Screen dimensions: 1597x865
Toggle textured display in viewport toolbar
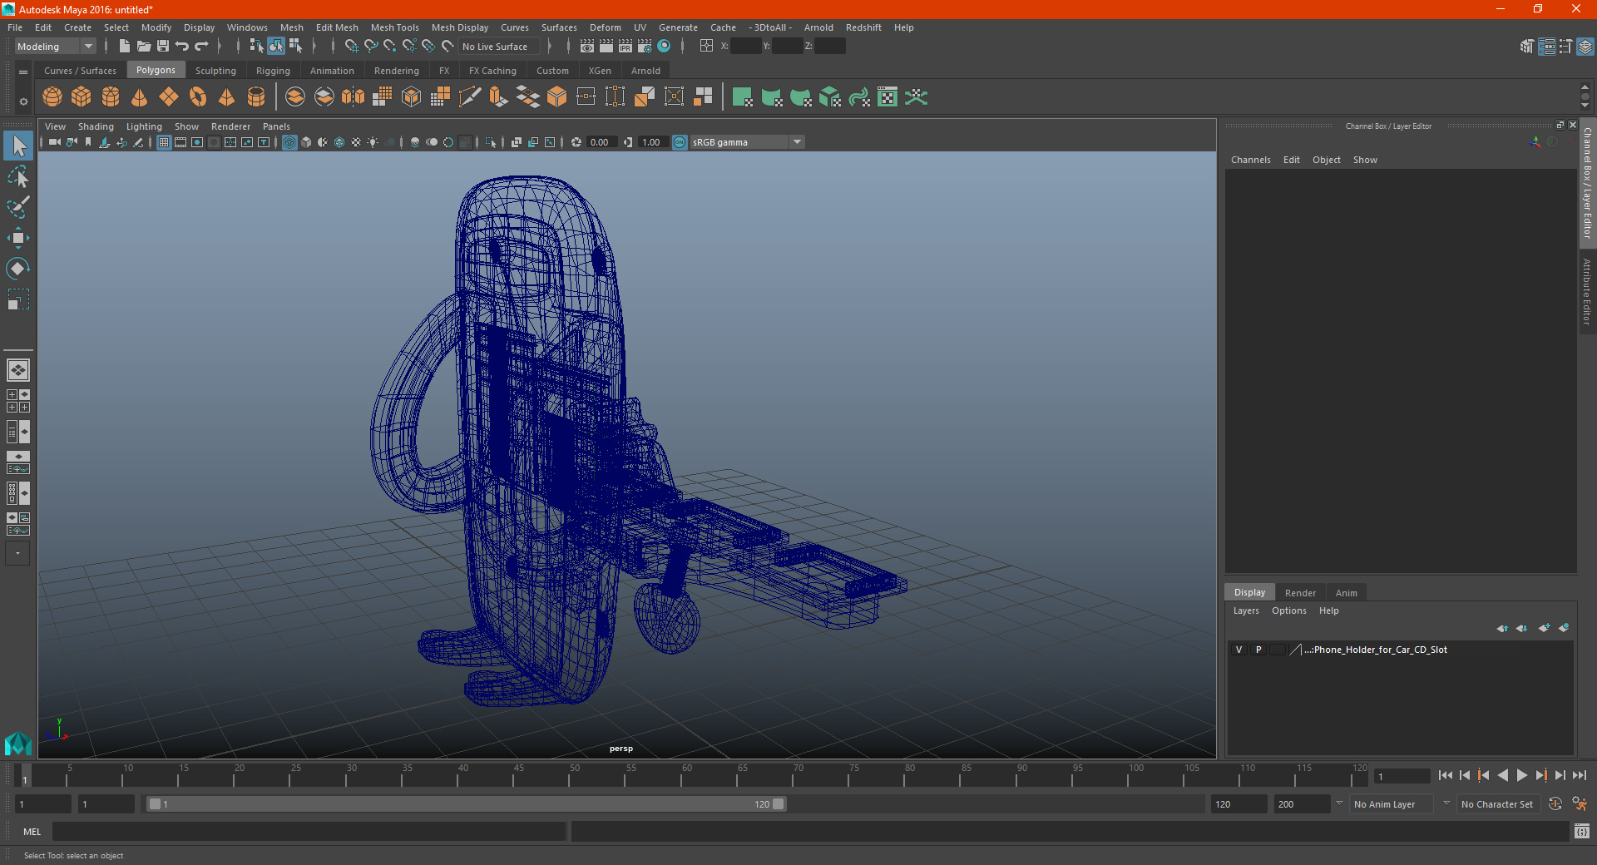pyautogui.click(x=356, y=142)
